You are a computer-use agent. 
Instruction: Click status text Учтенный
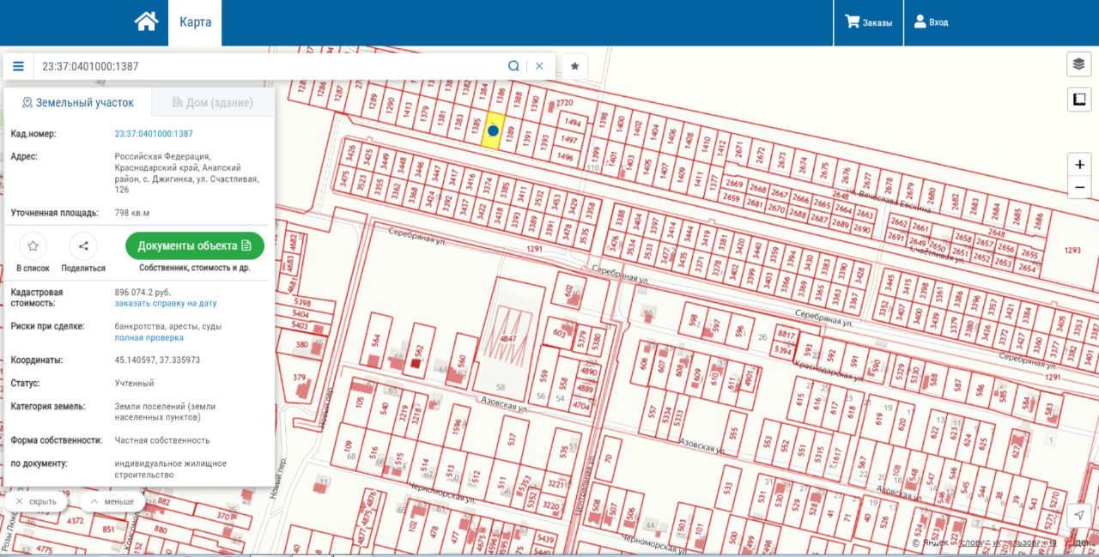point(135,384)
